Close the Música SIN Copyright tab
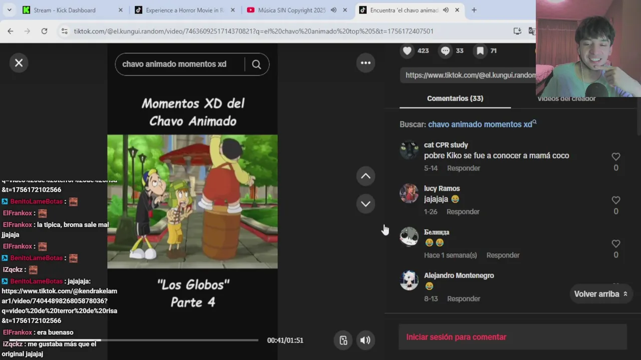 coord(345,10)
